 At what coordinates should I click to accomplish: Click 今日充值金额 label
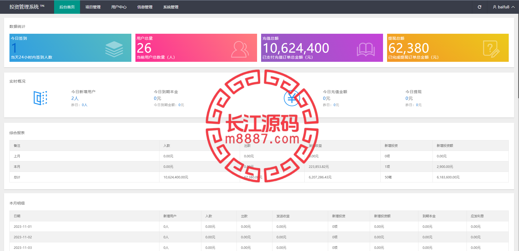(x=335, y=92)
